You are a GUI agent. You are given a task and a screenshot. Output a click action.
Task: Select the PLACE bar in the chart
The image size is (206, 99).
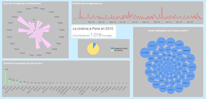click(9, 82)
